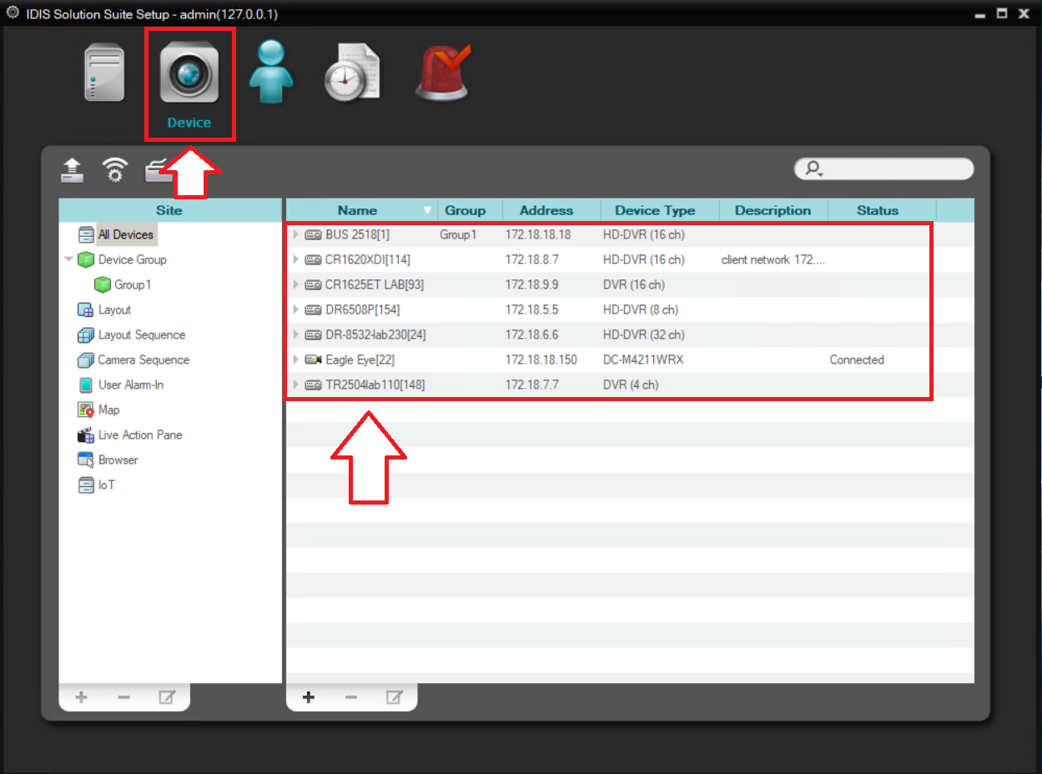
Task: Select Live Action Pane in Site tree
Action: click(x=140, y=435)
